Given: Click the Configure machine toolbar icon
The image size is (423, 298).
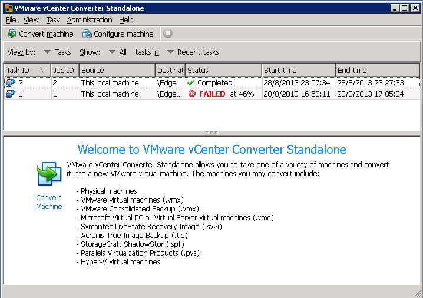Looking at the screenshot, I should 87,34.
